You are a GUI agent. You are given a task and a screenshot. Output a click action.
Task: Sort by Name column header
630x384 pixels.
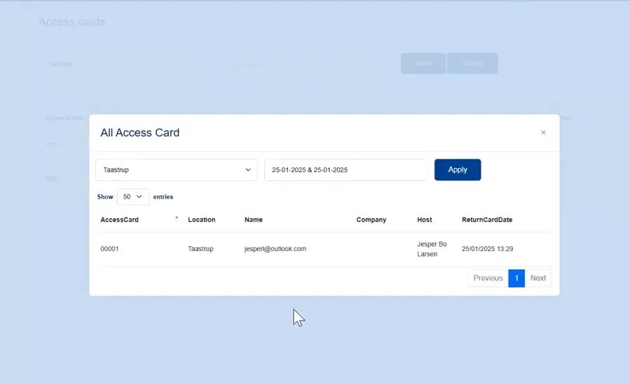click(x=254, y=220)
